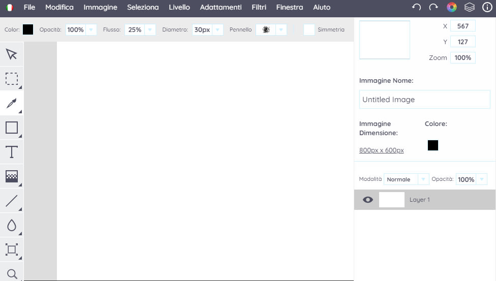Select the Gradient fill tool
This screenshot has height=281, width=496.
pyautogui.click(x=12, y=176)
